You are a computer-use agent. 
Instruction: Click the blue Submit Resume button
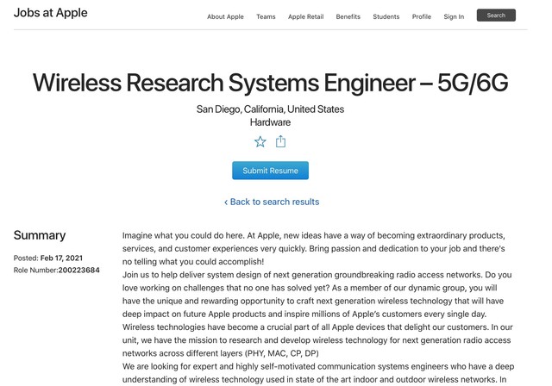point(270,171)
